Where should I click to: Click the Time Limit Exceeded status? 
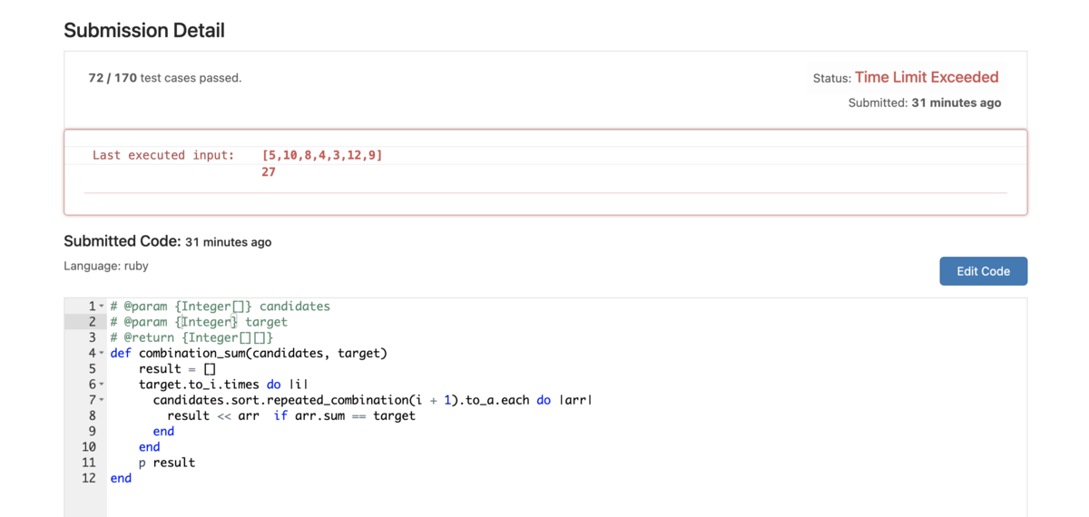pos(927,77)
